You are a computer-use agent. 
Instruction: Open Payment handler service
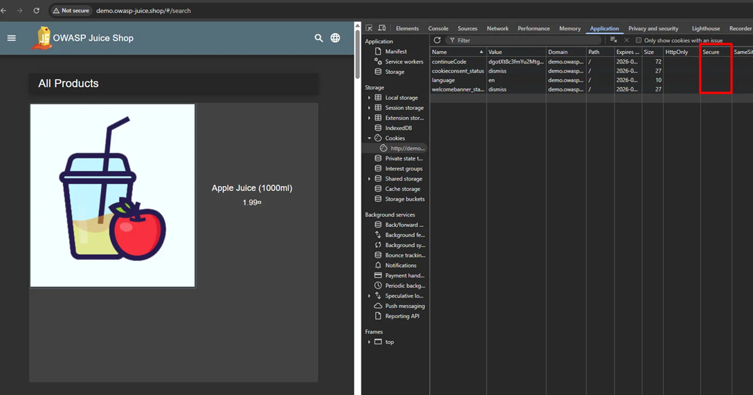coord(404,275)
